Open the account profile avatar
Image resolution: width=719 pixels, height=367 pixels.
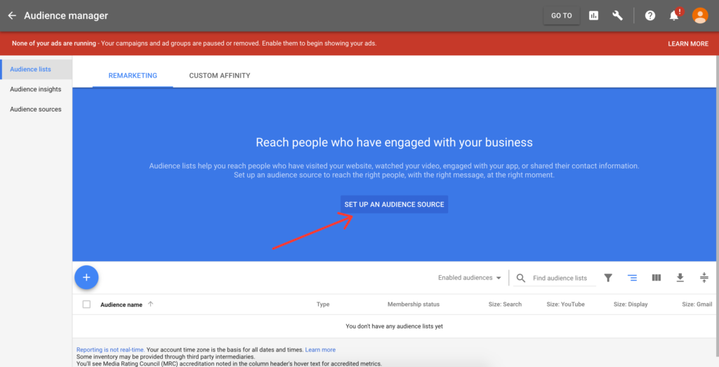click(x=699, y=15)
